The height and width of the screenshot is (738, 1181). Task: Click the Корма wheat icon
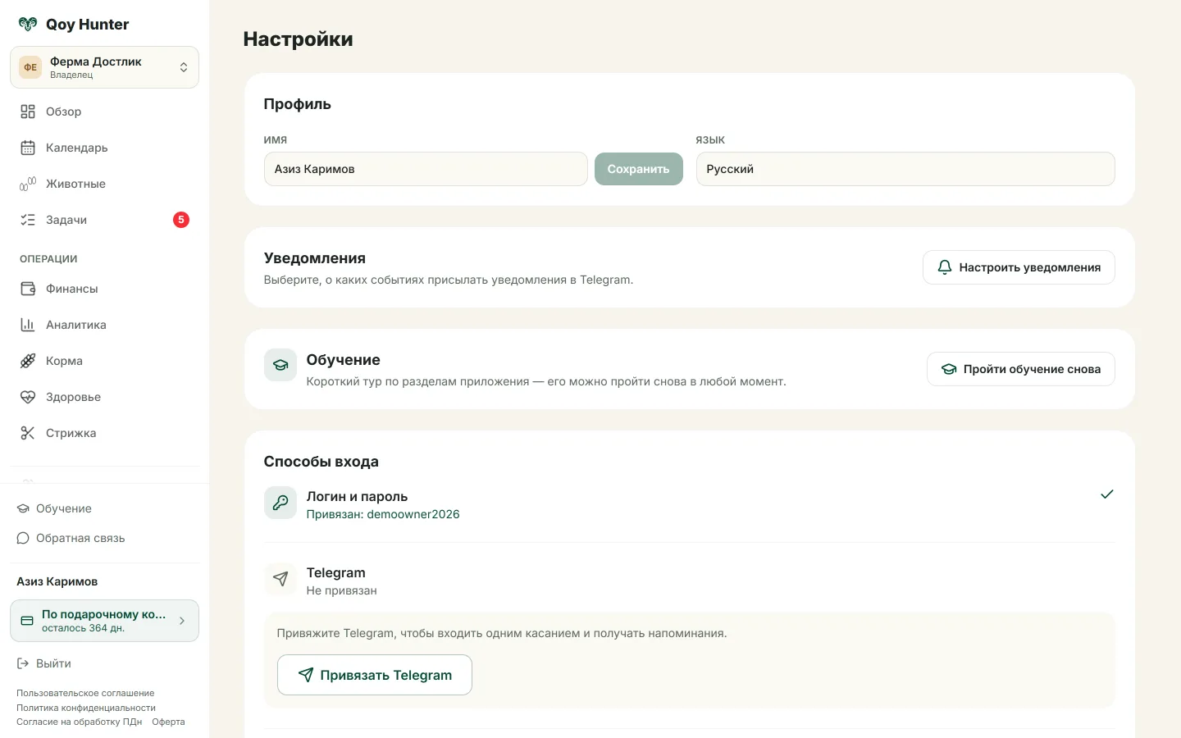28,361
